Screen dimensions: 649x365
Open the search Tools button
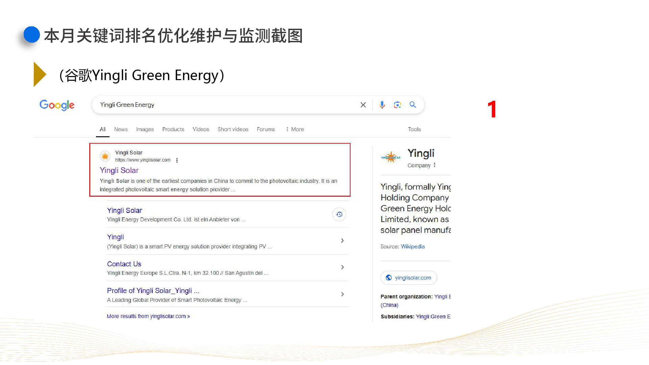(414, 129)
